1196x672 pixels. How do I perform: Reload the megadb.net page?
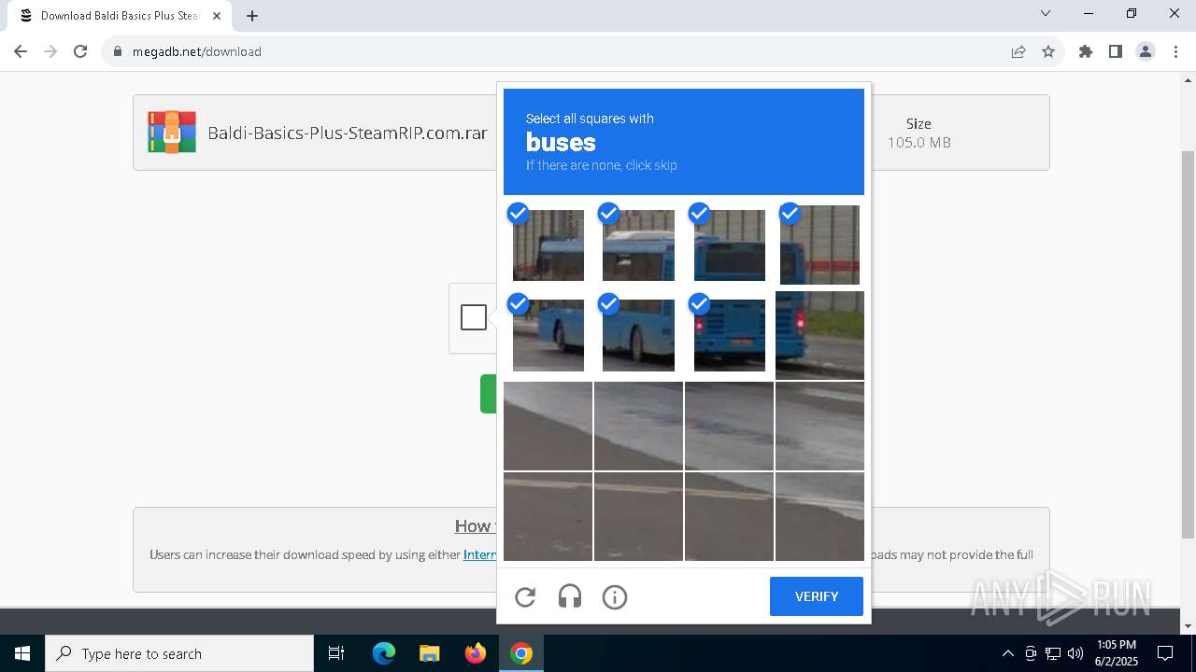(x=80, y=51)
